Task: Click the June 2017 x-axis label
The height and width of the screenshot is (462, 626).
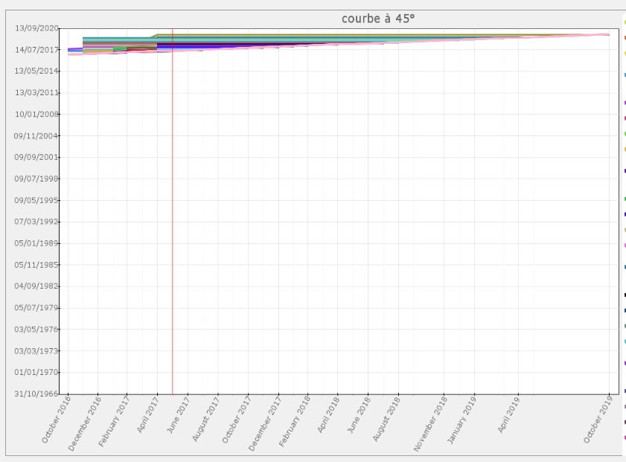Action: [x=178, y=417]
